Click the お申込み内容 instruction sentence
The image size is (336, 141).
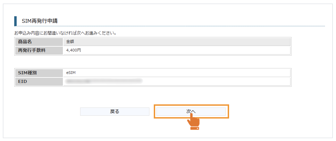coord(65,34)
